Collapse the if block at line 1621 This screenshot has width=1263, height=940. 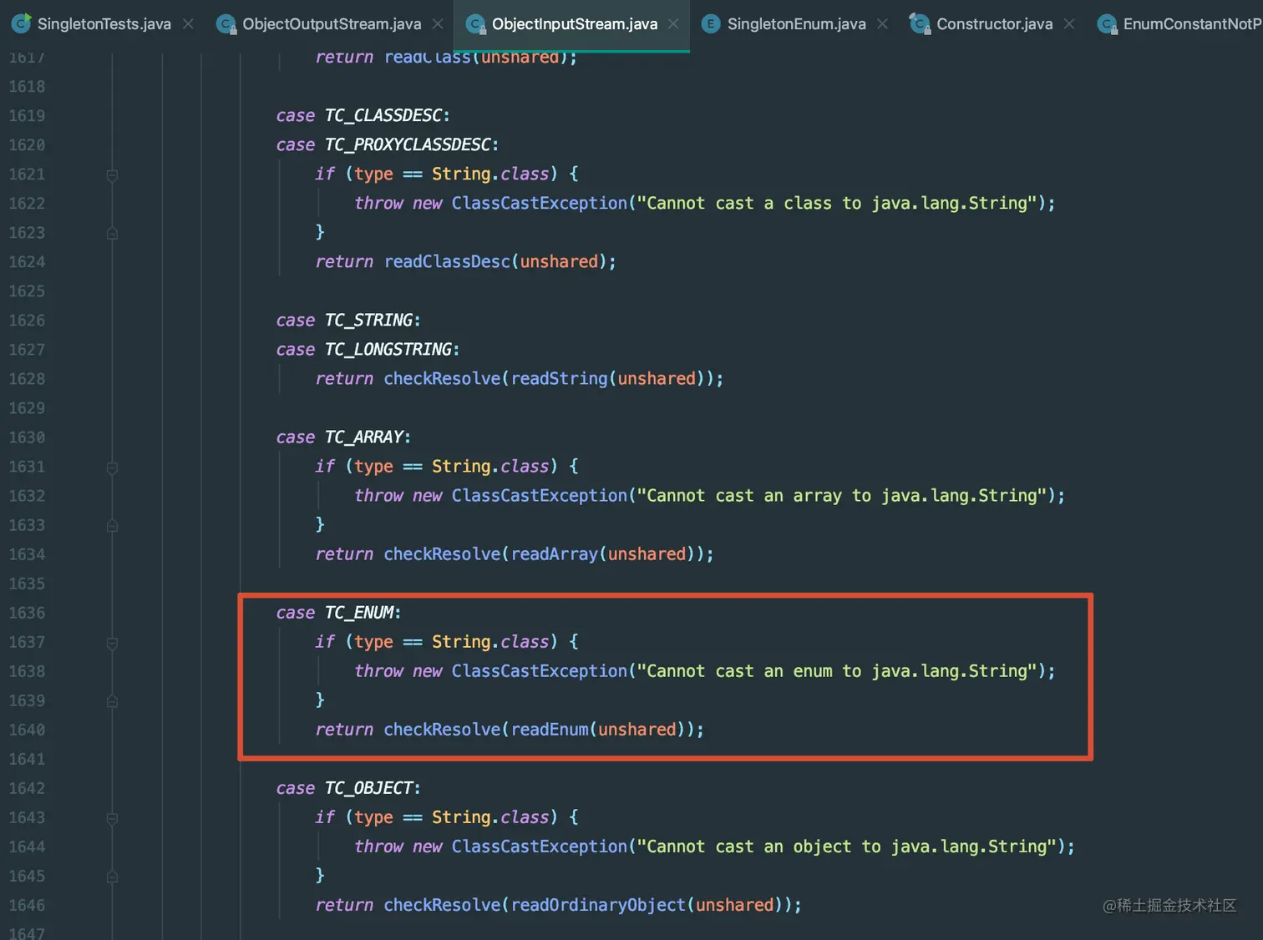[x=112, y=174]
